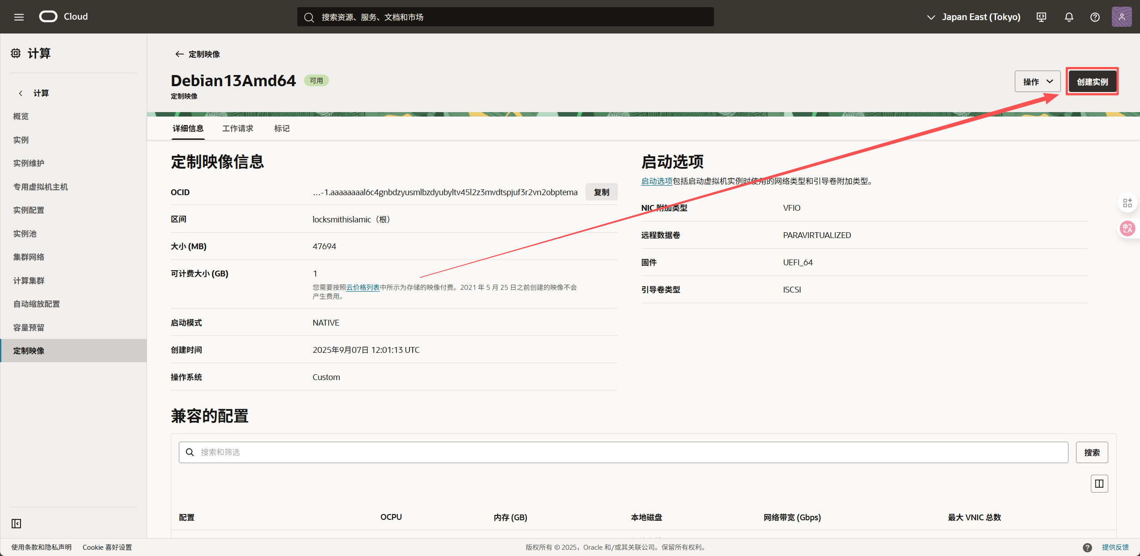This screenshot has height=556, width=1140.
Task: Switch to the 标记 tab
Action: (x=282, y=129)
